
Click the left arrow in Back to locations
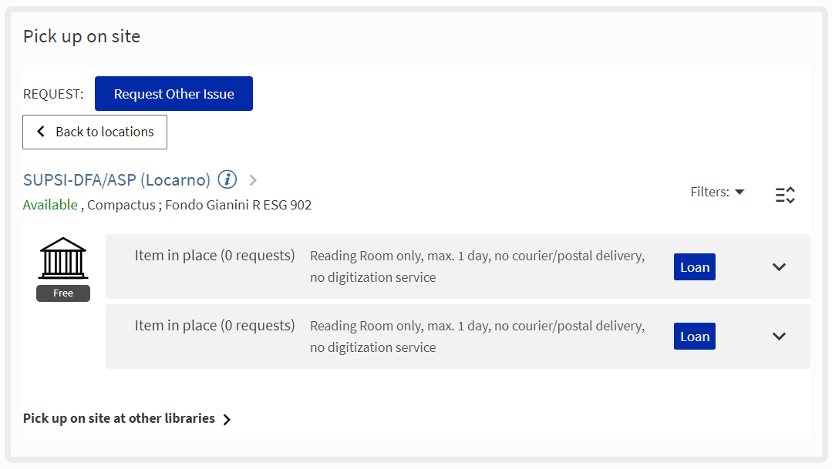[x=42, y=132]
